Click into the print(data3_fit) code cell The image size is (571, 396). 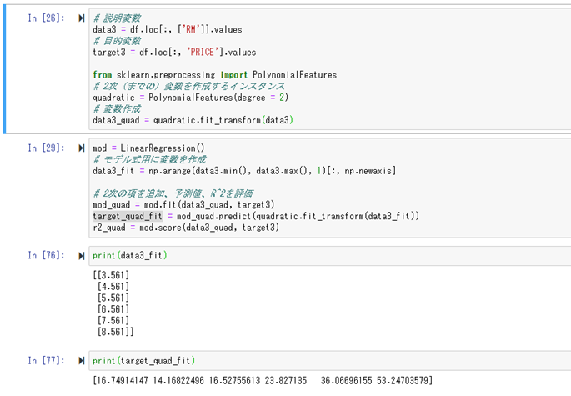(x=330, y=256)
